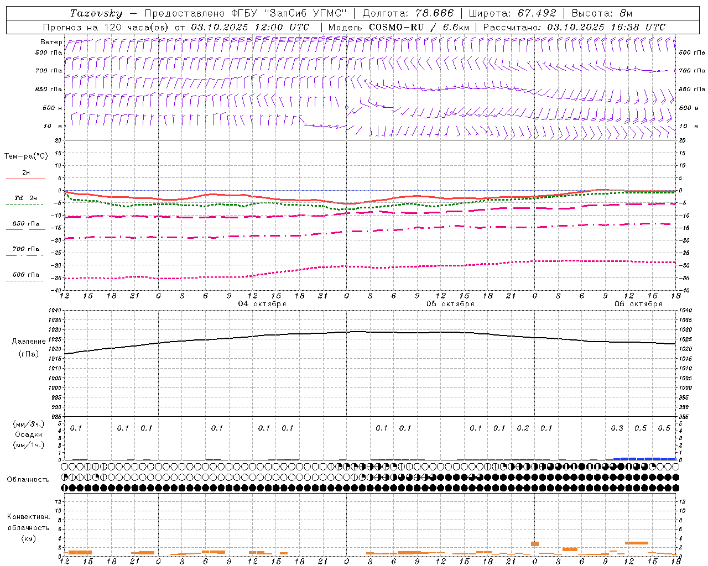This screenshot has width=708, height=566.
Task: Click the Модель COSMO-RU / 6.6км label
Action: 399,27
